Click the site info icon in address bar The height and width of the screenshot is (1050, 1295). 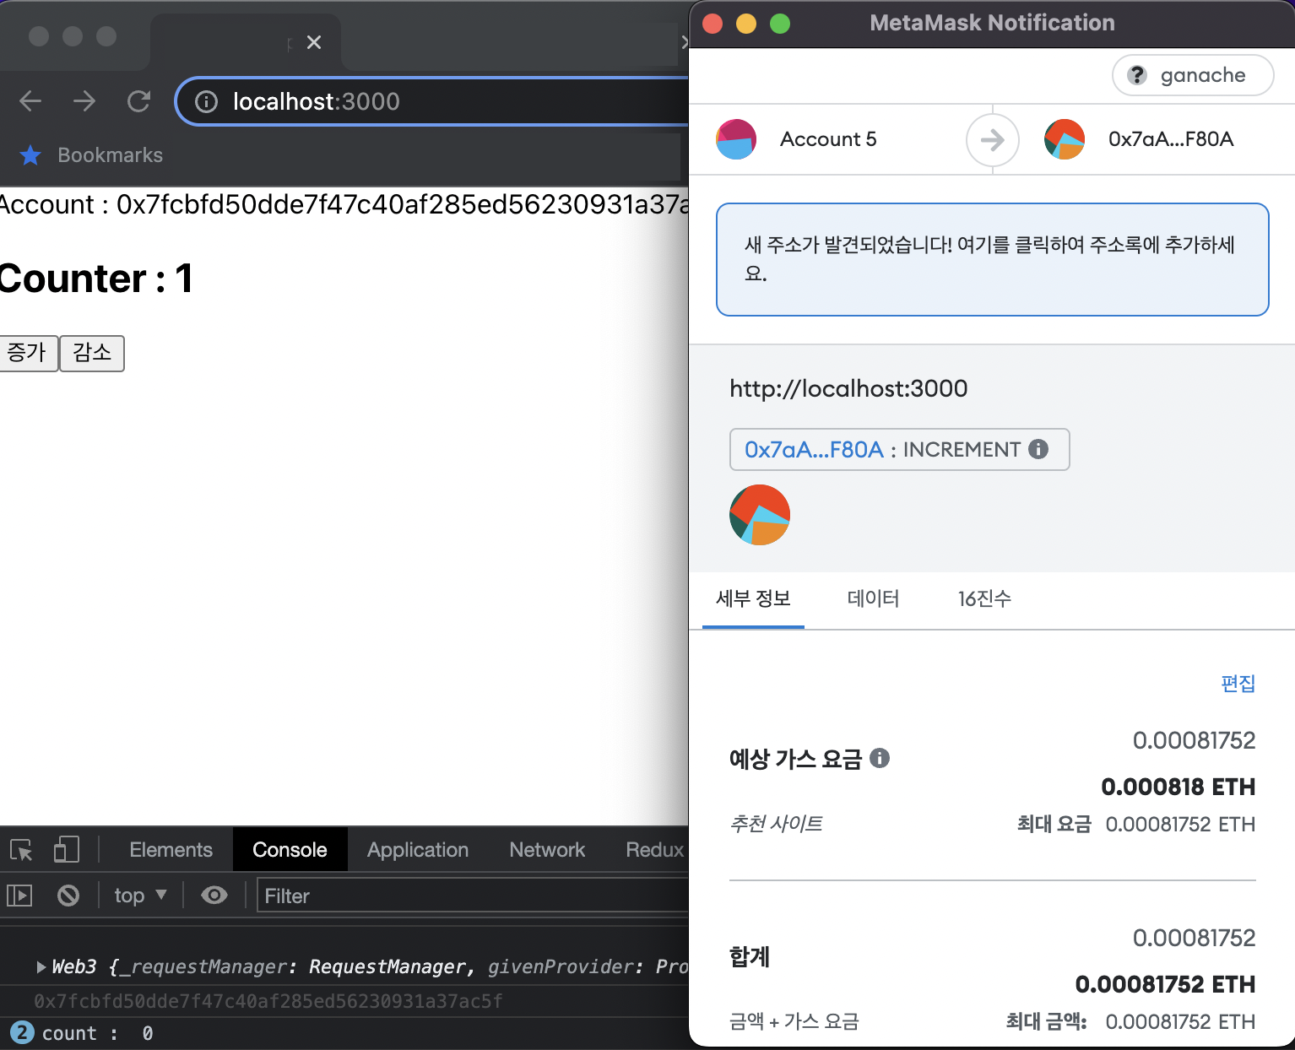click(206, 102)
